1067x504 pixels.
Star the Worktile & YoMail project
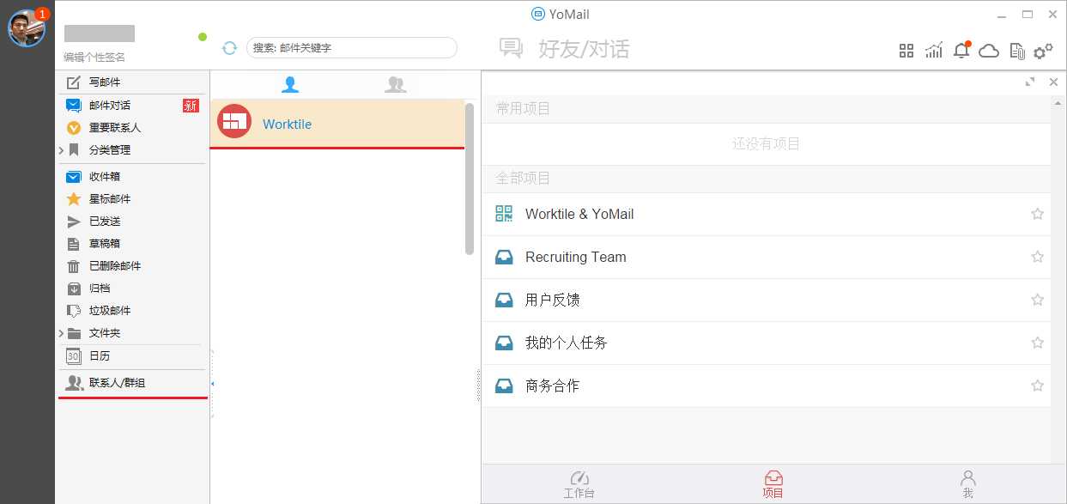pyautogui.click(x=1037, y=214)
